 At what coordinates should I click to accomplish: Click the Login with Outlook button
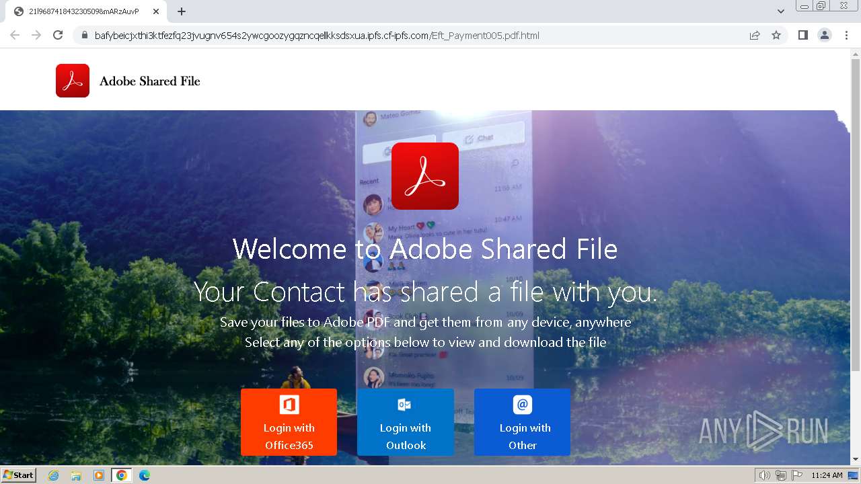click(405, 422)
